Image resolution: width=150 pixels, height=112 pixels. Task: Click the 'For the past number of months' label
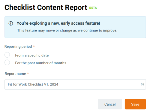click(41, 63)
